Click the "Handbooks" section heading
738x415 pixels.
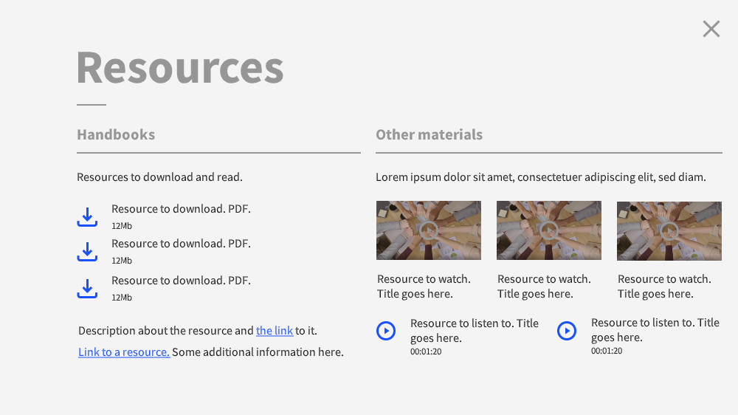click(x=116, y=134)
